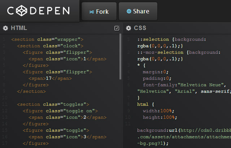This screenshot has width=231, height=148.
Task: Click the figure class="toggle on" line
Action: [x=60, y=111]
